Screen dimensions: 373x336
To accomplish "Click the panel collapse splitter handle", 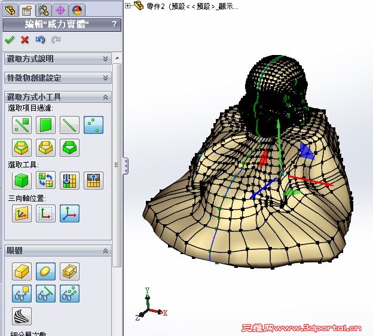I will click(126, 166).
